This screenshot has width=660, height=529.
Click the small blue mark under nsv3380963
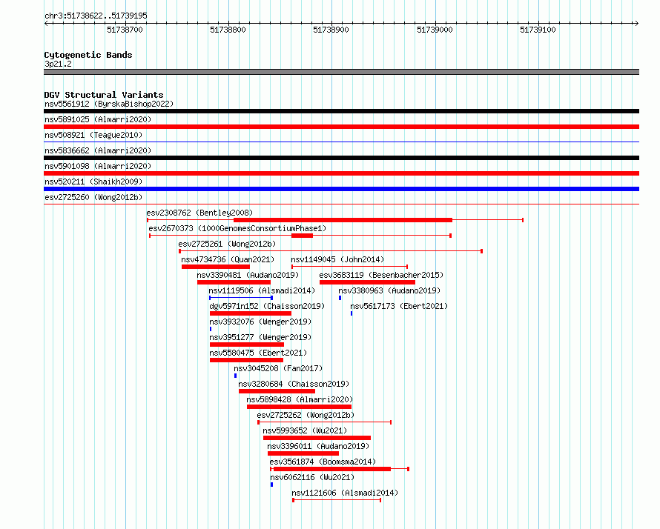tap(340, 298)
